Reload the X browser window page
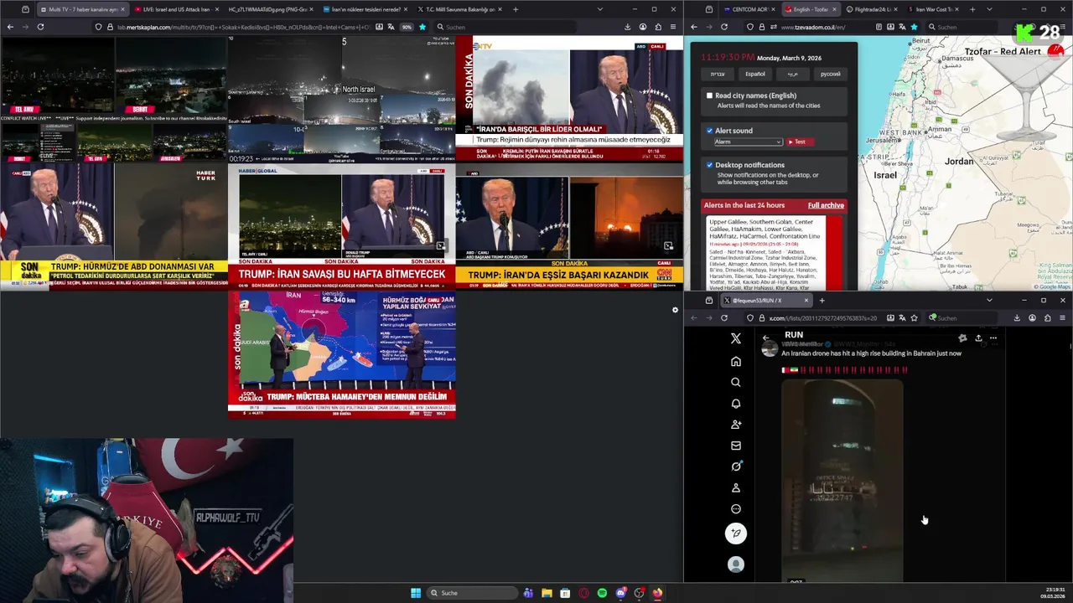The width and height of the screenshot is (1073, 603). 724,317
